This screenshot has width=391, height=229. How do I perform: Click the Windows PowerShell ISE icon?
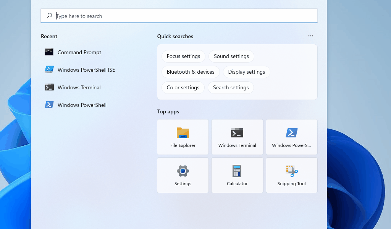coord(49,69)
